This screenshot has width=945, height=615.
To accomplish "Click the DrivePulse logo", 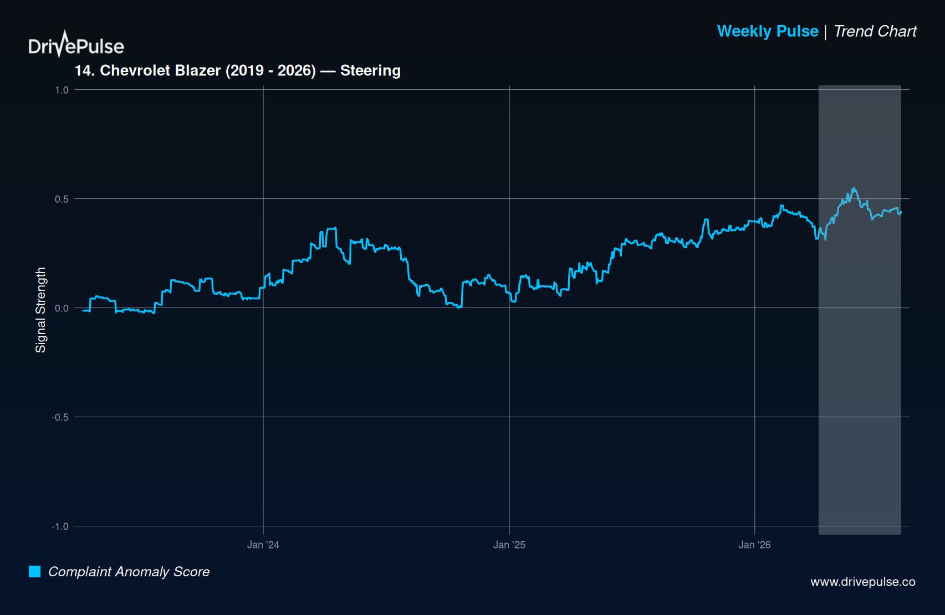I will click(76, 44).
